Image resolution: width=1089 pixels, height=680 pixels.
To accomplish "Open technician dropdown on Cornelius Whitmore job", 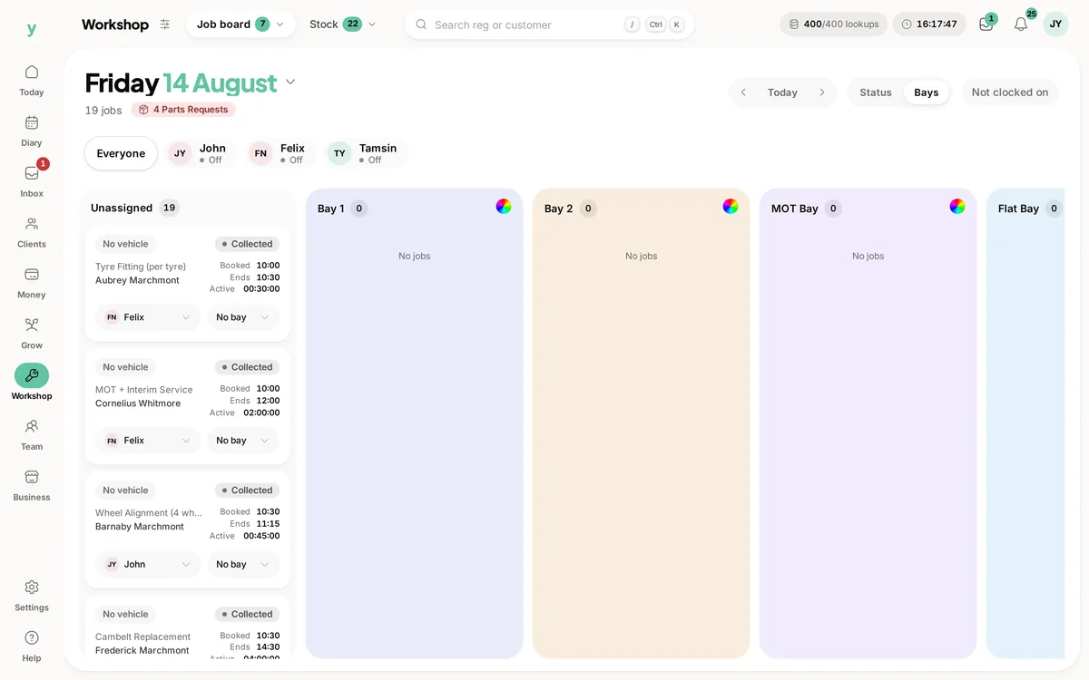I will click(148, 441).
